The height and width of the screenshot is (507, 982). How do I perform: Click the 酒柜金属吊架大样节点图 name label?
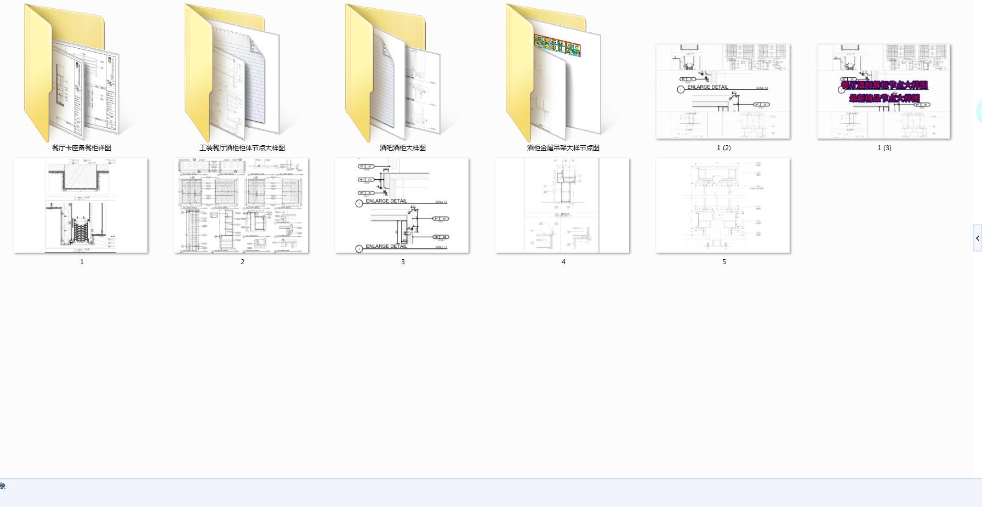pyautogui.click(x=563, y=148)
